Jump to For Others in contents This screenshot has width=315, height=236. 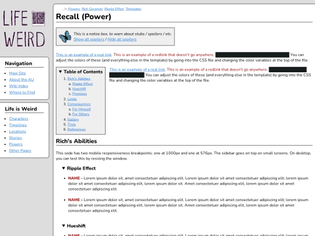pos(80,114)
